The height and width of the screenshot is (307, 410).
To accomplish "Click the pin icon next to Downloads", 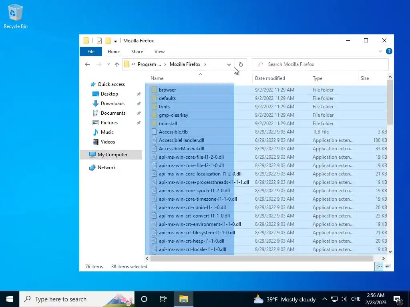I will click(139, 104).
